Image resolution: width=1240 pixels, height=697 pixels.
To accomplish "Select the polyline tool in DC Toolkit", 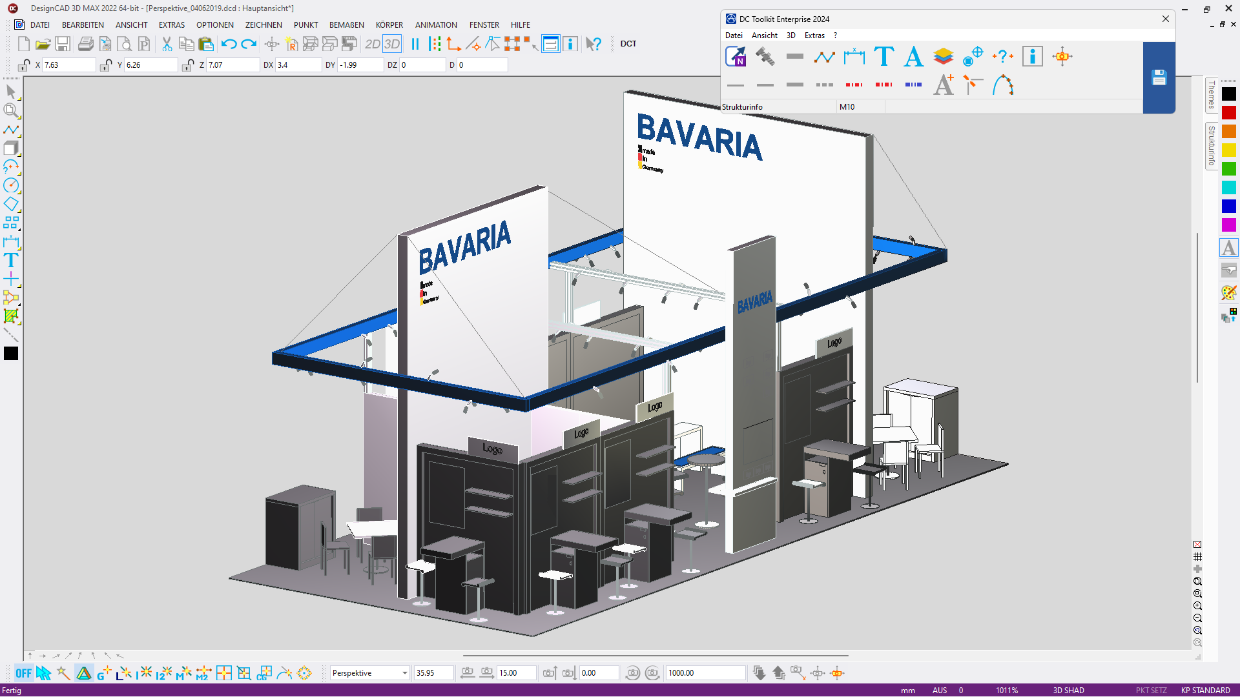I will click(825, 57).
